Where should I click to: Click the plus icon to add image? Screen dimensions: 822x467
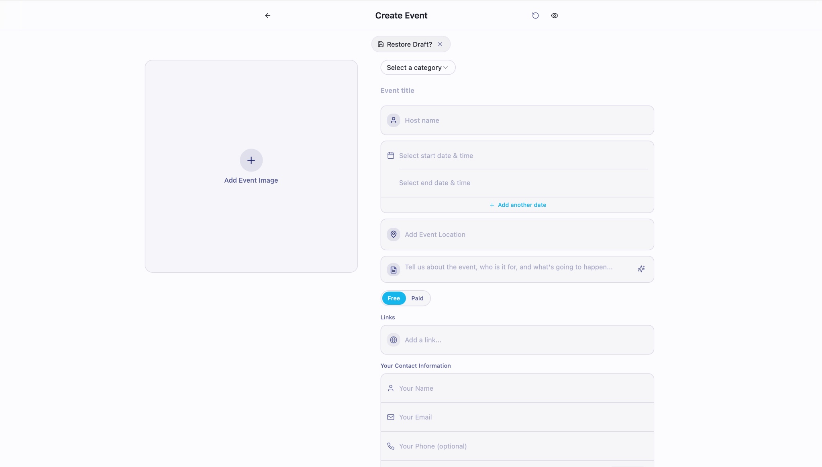pos(251,160)
